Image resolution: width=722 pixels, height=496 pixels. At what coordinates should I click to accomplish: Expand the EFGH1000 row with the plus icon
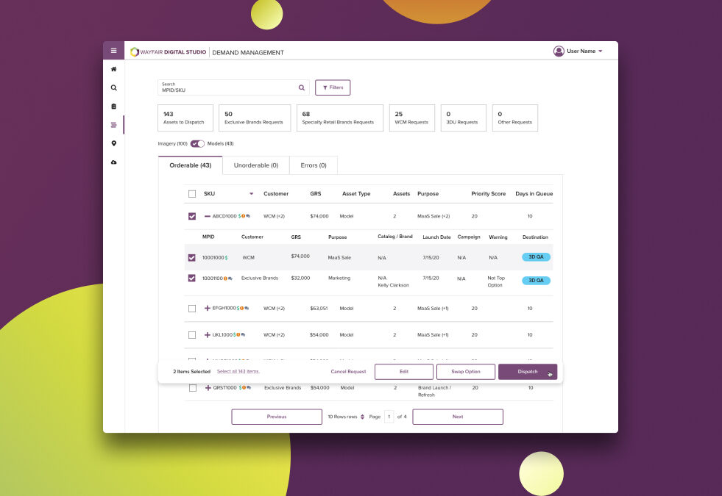(207, 308)
